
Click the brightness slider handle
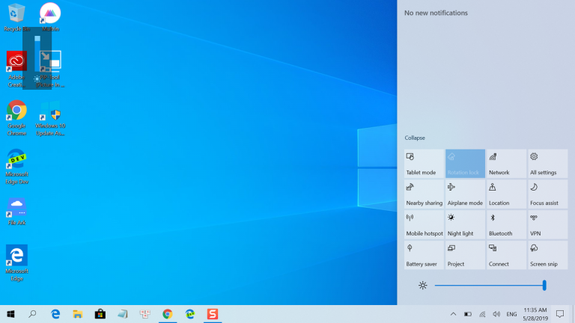coord(544,286)
